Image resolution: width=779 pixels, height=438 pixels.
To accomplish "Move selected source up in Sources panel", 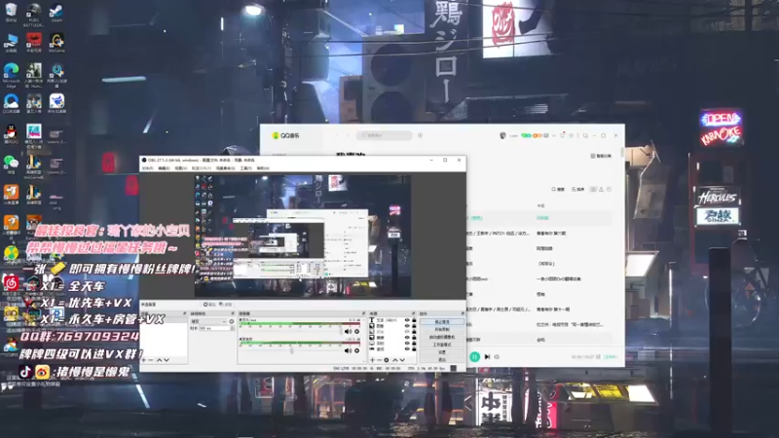I will tap(395, 360).
